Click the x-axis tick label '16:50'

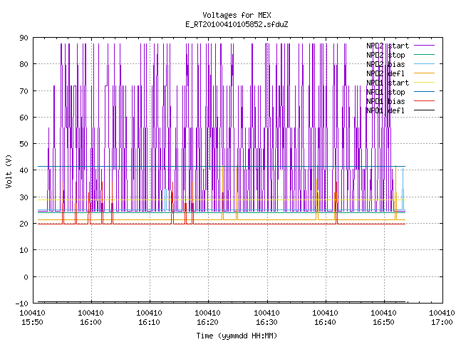pyautogui.click(x=384, y=322)
